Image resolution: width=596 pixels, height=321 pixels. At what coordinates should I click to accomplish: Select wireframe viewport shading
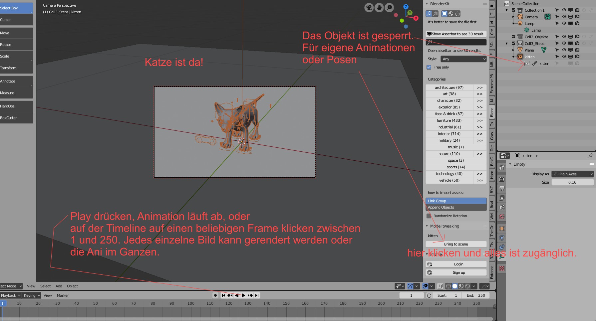(x=448, y=286)
